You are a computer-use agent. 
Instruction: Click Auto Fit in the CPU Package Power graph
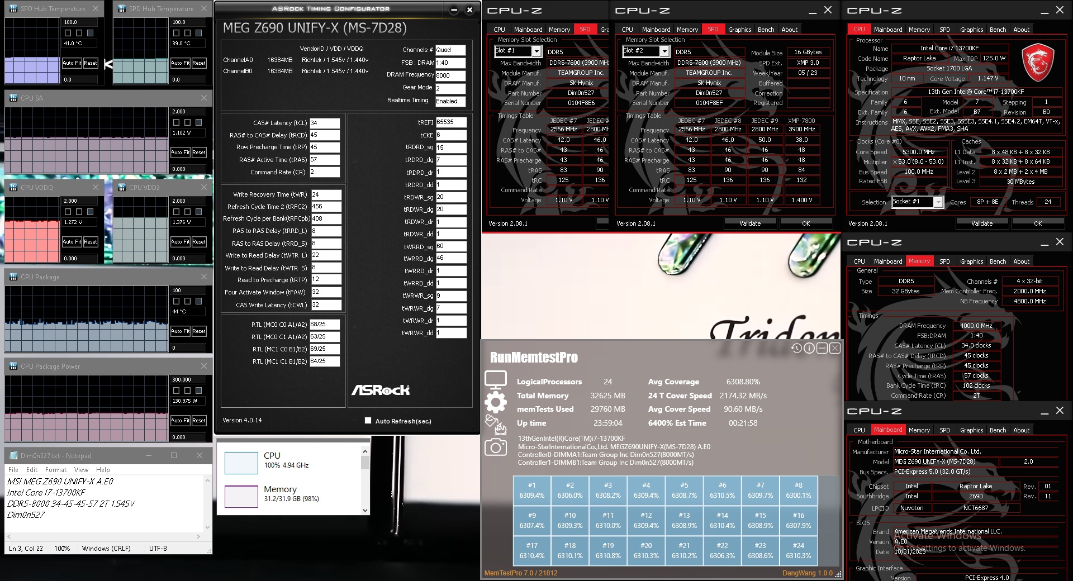[180, 420]
